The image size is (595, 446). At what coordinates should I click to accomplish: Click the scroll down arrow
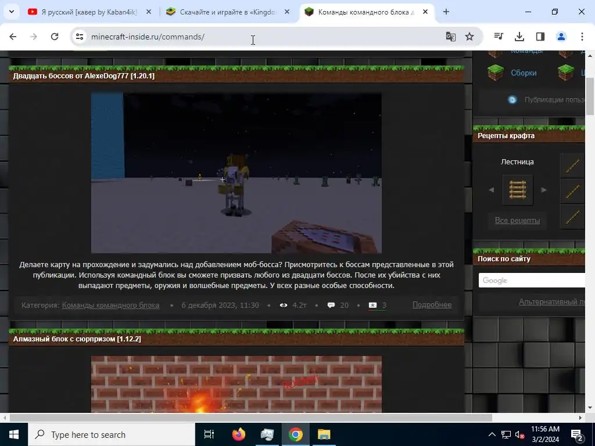[x=590, y=408]
